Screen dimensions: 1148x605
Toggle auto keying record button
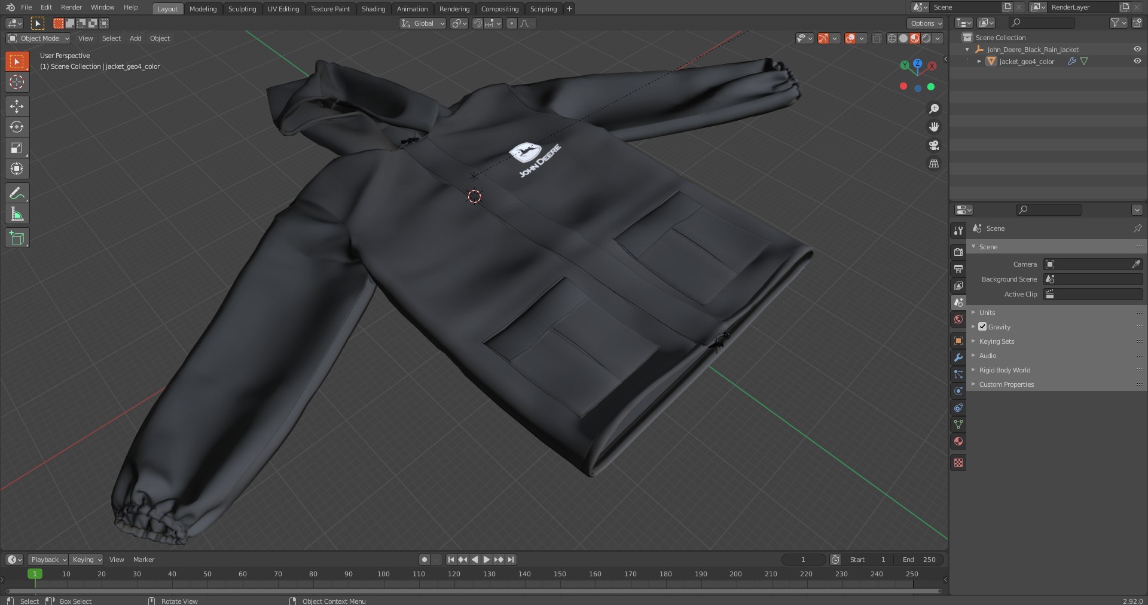(425, 560)
